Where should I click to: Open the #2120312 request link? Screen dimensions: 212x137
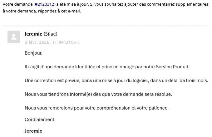(x=44, y=4)
